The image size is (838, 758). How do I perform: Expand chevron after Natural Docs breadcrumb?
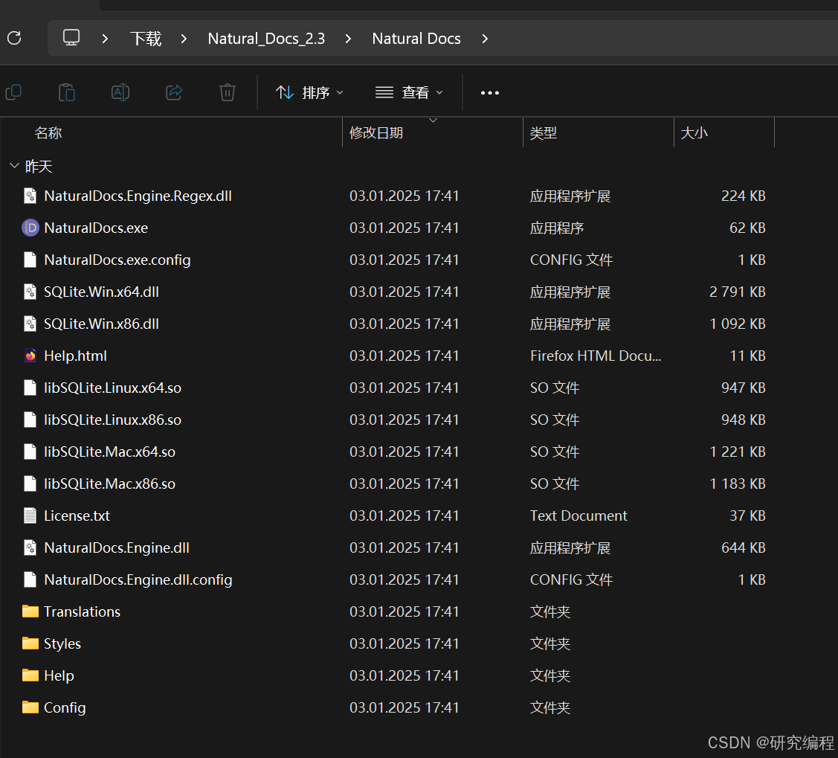[485, 39]
